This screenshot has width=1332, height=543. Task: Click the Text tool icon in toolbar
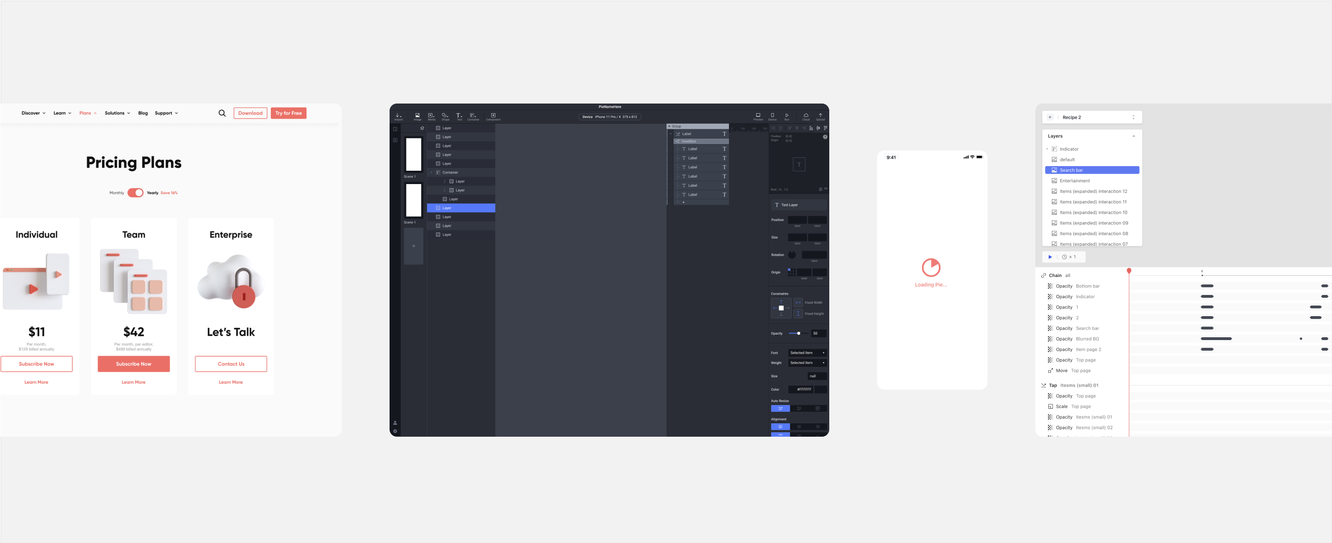tap(459, 116)
